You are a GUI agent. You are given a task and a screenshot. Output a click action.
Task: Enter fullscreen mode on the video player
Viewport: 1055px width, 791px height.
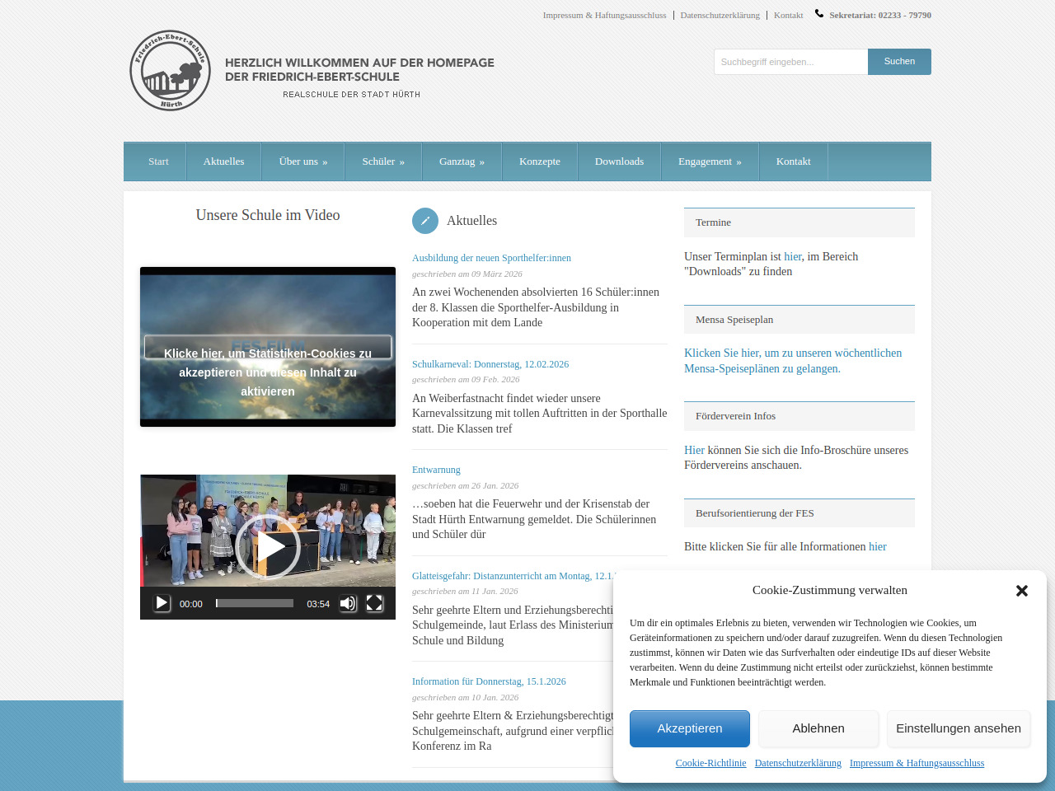point(374,603)
